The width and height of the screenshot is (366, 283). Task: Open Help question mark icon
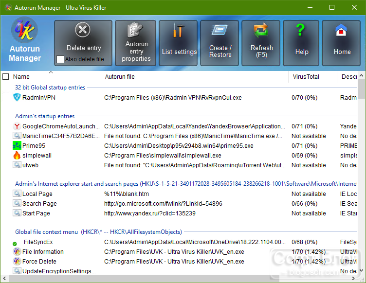pos(301,30)
